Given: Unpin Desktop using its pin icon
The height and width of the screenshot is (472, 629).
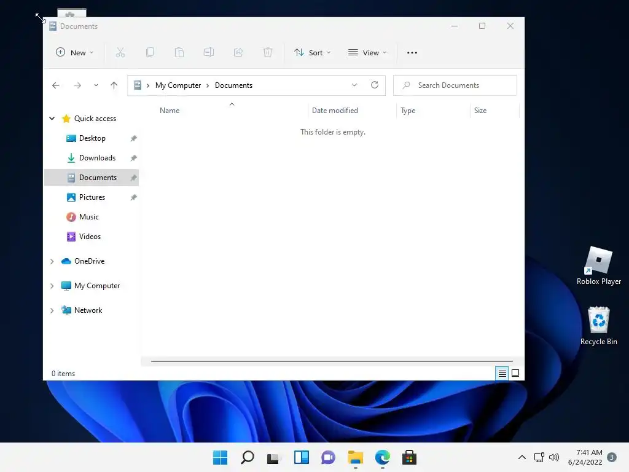Looking at the screenshot, I should point(133,138).
